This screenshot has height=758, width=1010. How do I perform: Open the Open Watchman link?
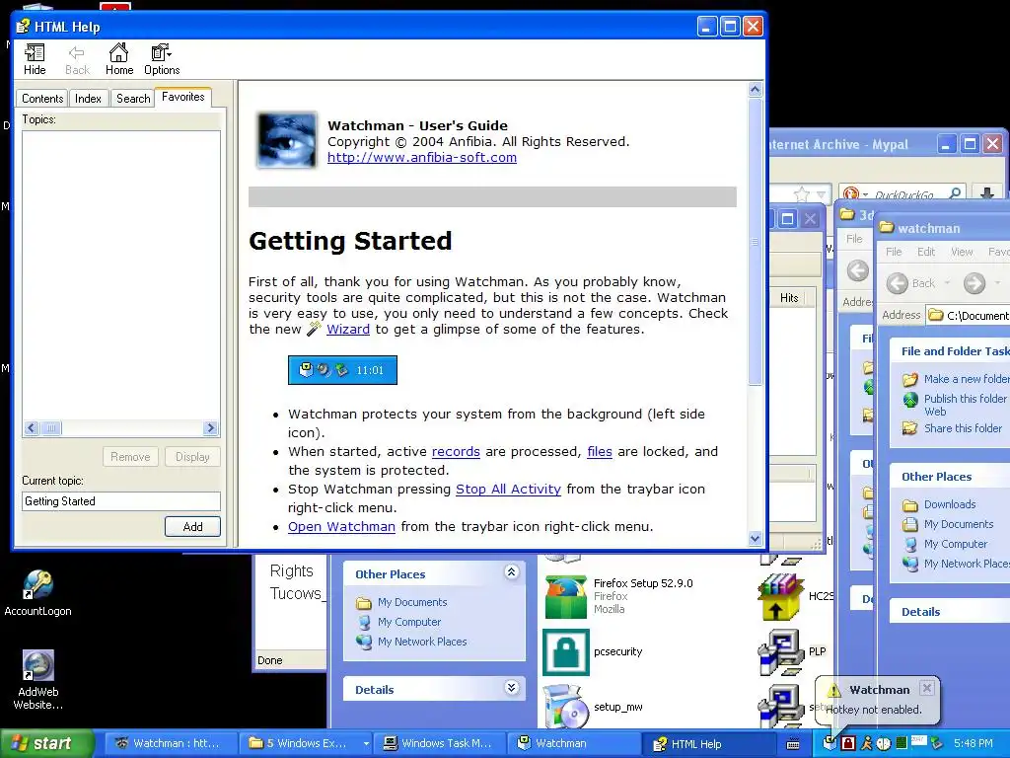tap(341, 527)
